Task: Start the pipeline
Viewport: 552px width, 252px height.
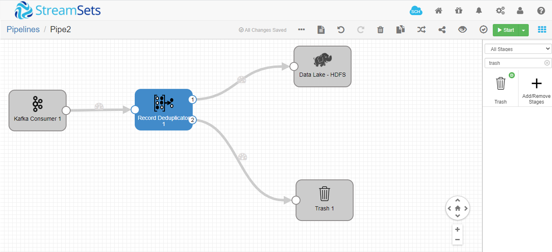Action: 505,30
